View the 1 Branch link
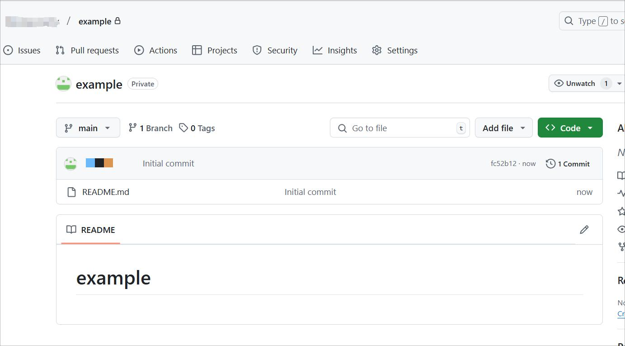This screenshot has height=346, width=625. 150,128
